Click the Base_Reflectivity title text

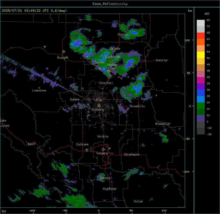click(110, 4)
